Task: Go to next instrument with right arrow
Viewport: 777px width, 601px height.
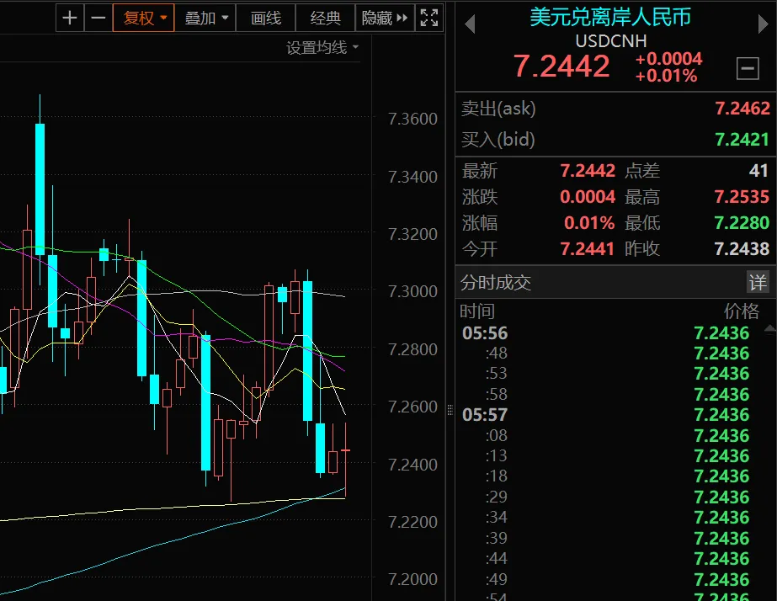Action: tap(763, 24)
